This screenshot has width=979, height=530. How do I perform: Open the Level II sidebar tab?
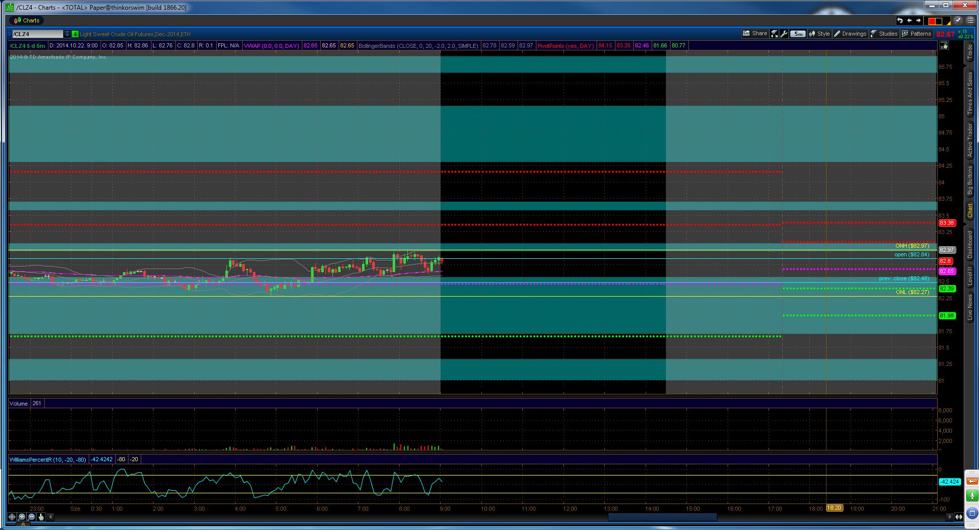tap(970, 276)
